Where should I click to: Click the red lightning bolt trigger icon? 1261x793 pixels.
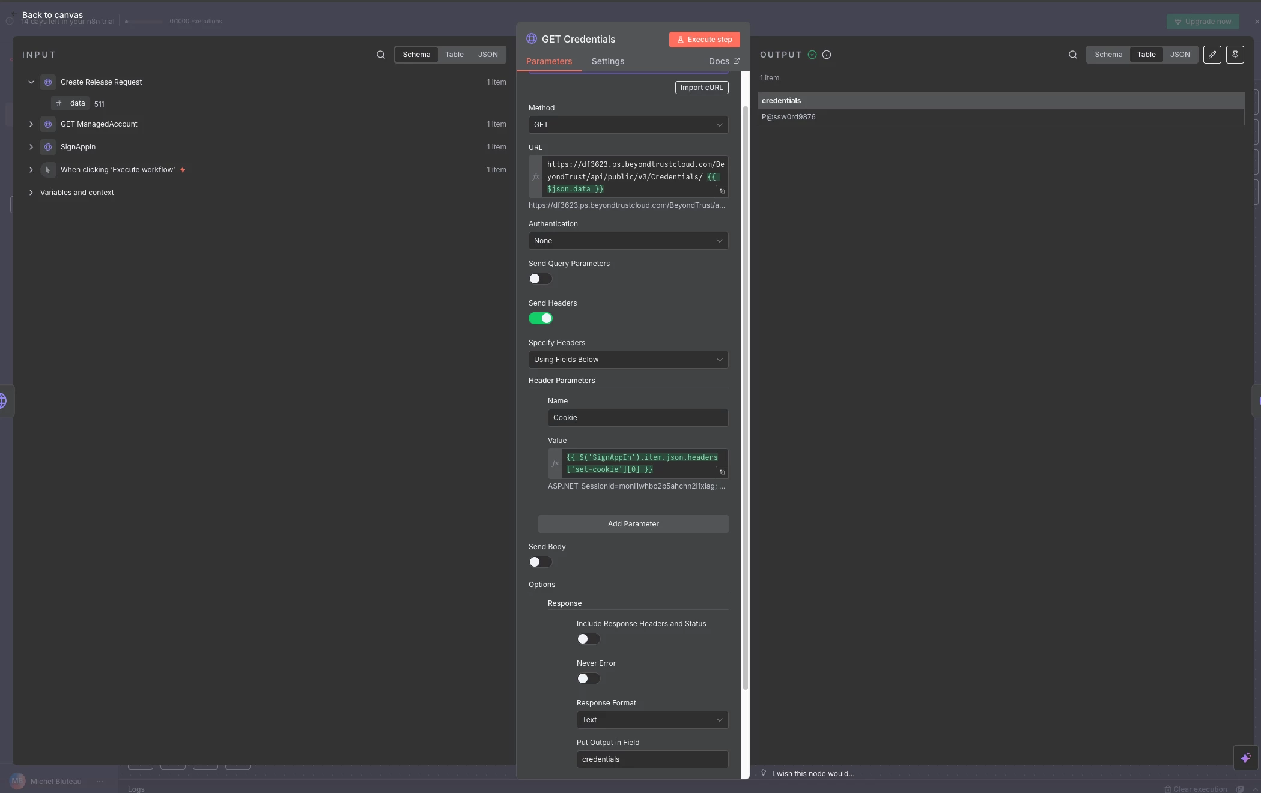coord(183,170)
